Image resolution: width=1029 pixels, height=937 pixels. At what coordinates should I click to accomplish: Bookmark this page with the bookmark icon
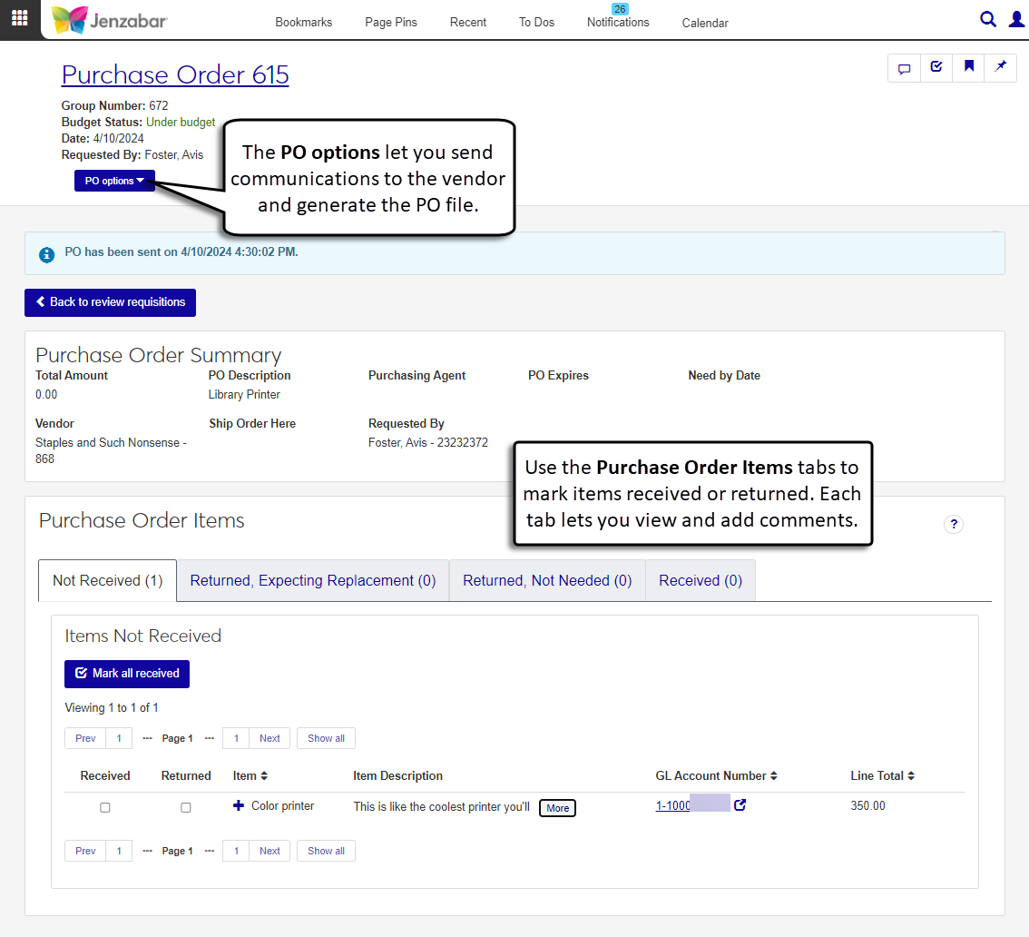[x=969, y=68]
